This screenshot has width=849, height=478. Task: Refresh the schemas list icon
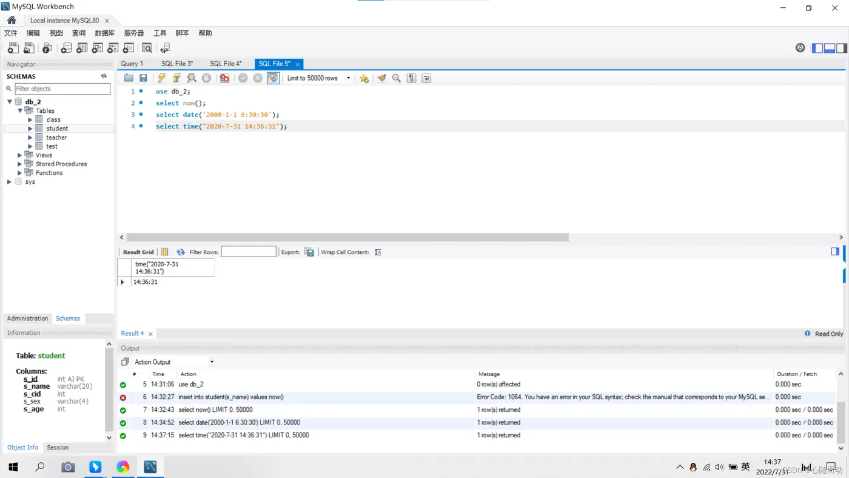(104, 76)
